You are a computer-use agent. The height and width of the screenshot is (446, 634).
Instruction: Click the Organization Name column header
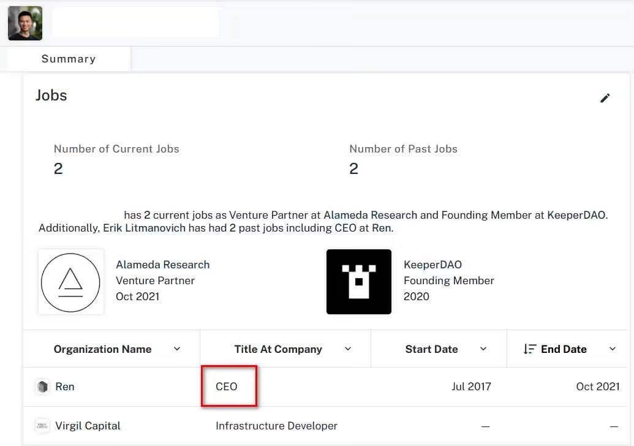click(x=103, y=349)
